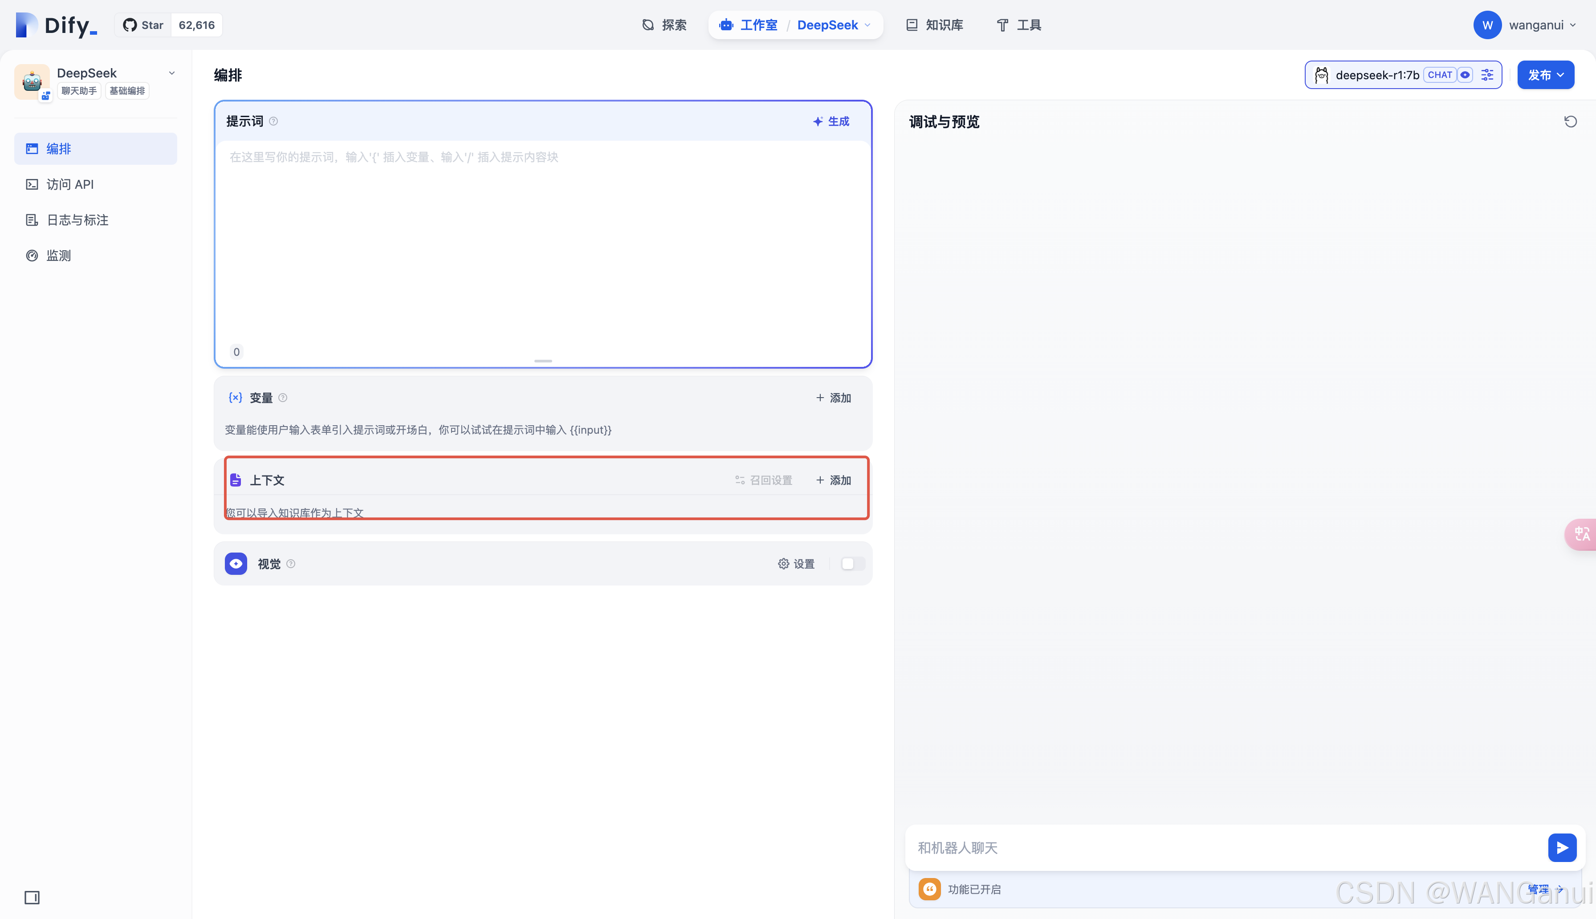Image resolution: width=1596 pixels, height=919 pixels.
Task: Collapse sidebar using bottom-left panel icon
Action: click(32, 897)
